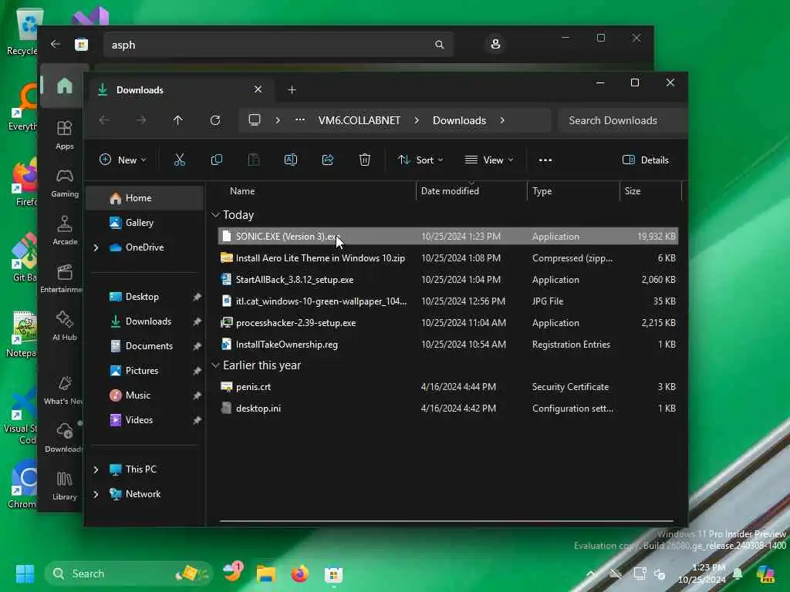
Task: Open What's New in the Microsoft Store sidebar
Action: pyautogui.click(x=63, y=390)
